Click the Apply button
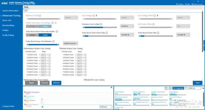This screenshot has height=110, width=205. (x=31, y=83)
